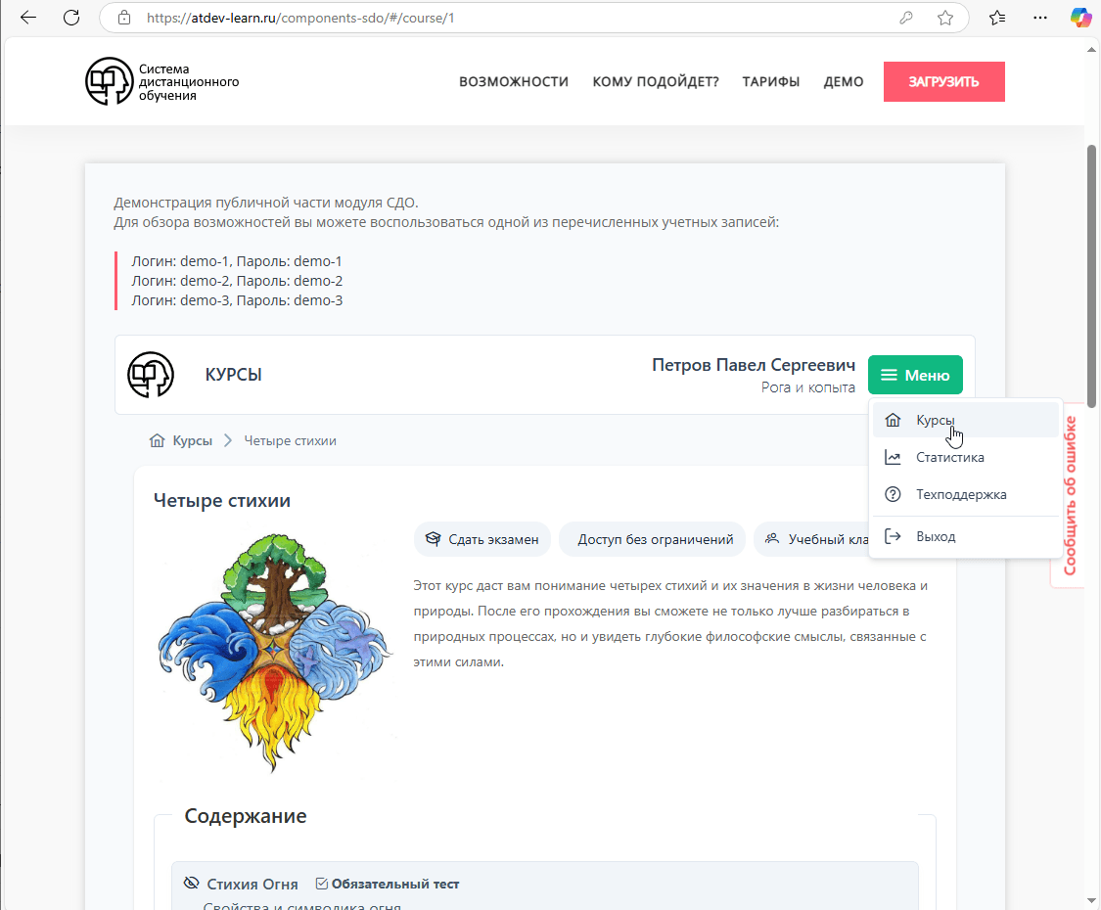Click the ЗАГРУЗИТЬ button
The image size is (1101, 910).
click(x=943, y=81)
